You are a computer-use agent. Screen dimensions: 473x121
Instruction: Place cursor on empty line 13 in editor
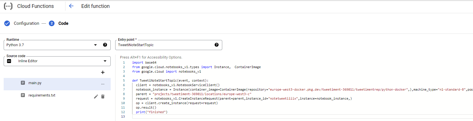click(x=198, y=116)
